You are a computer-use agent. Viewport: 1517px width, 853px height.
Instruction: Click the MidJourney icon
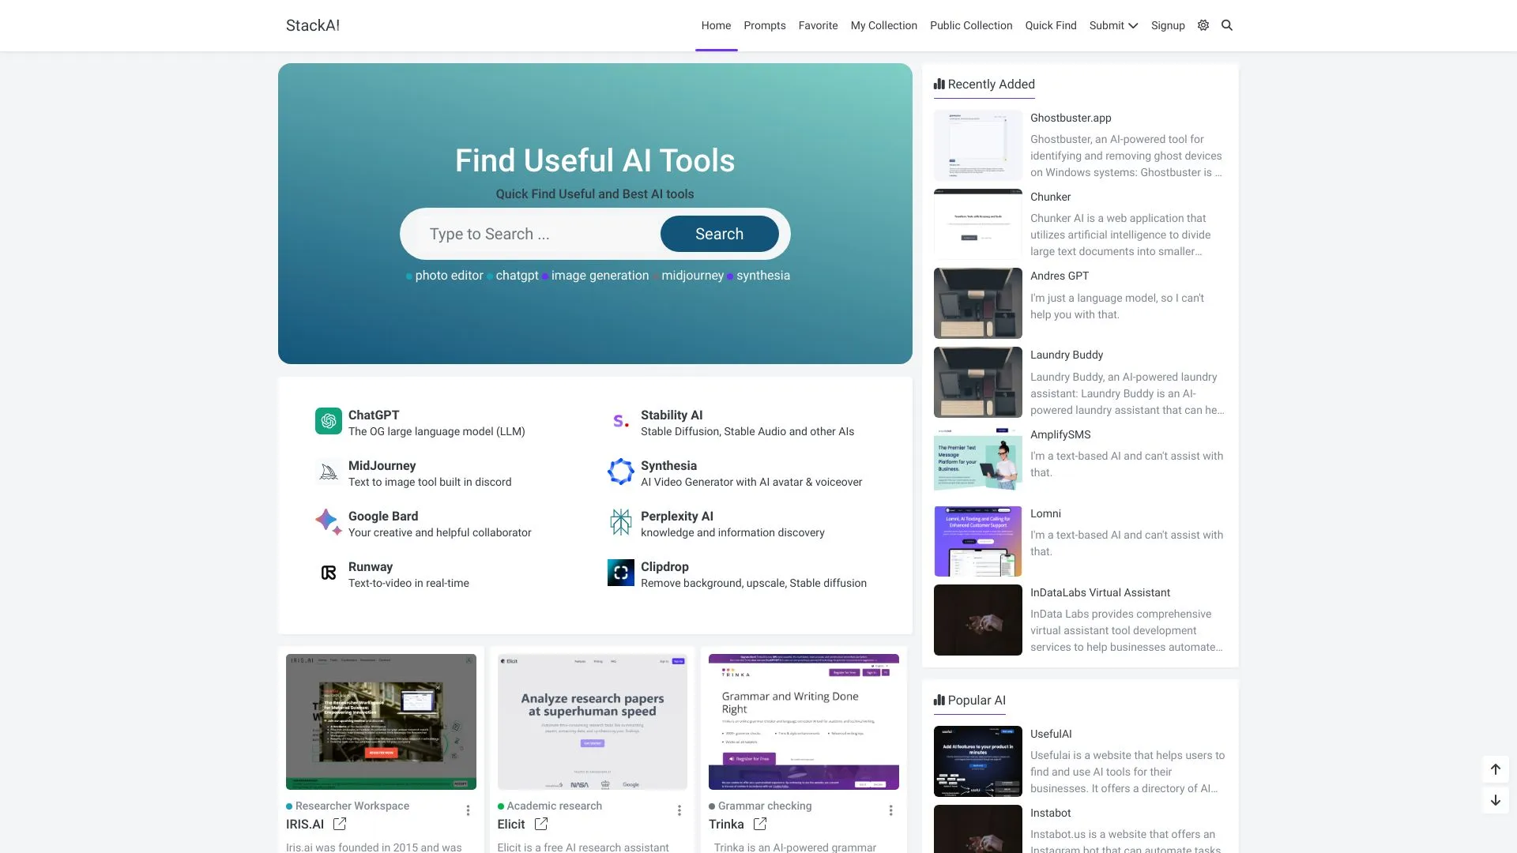pyautogui.click(x=328, y=472)
